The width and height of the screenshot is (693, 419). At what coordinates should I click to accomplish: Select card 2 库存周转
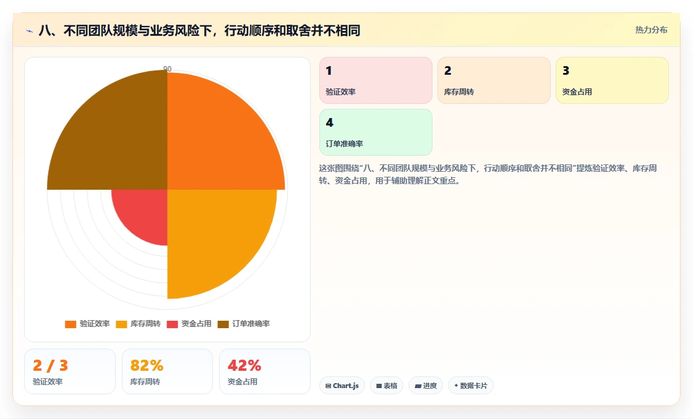494,80
